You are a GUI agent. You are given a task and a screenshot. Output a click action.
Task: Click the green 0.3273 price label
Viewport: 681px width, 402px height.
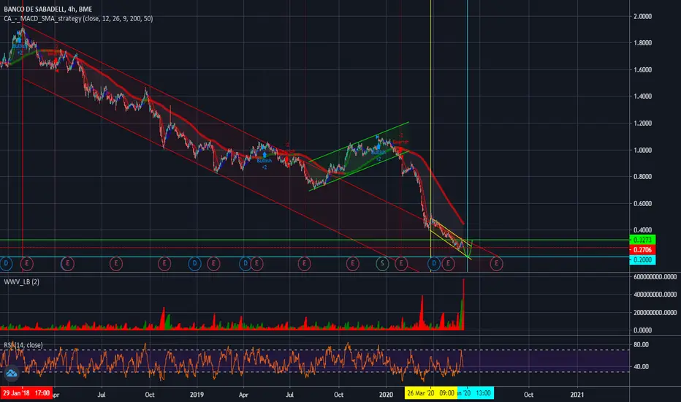[642, 240]
